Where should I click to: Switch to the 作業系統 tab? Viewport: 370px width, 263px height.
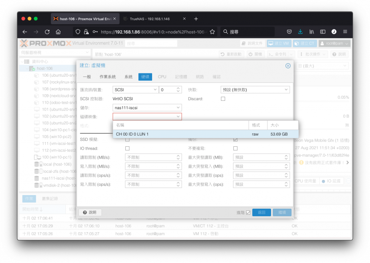point(108,77)
